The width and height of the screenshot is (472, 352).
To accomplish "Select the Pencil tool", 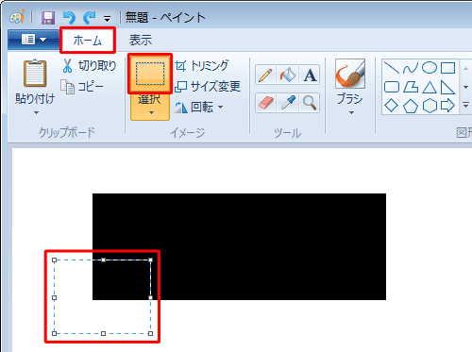I will coord(265,75).
